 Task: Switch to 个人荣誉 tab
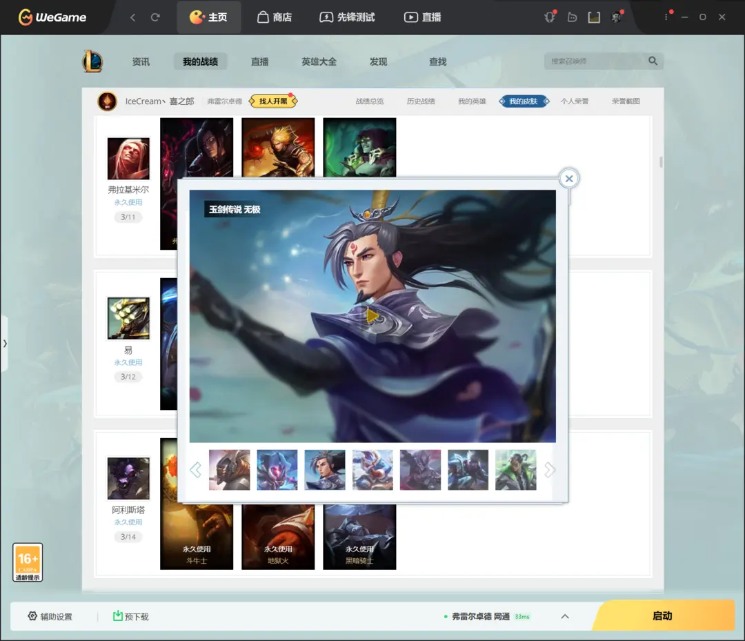(575, 101)
